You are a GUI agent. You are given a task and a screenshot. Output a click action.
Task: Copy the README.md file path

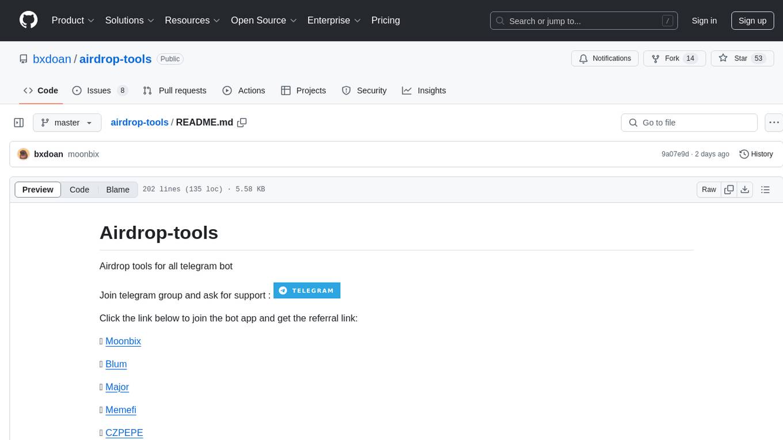[242, 123]
